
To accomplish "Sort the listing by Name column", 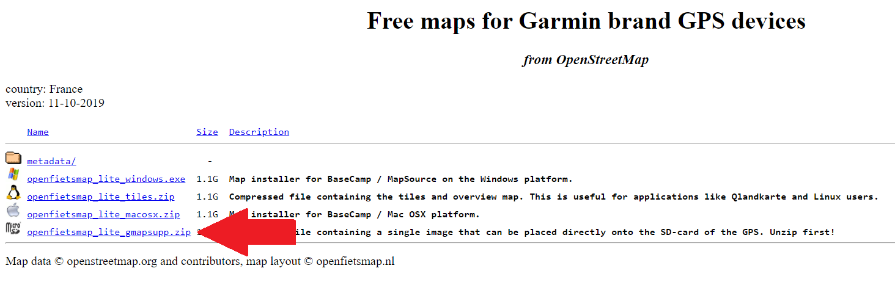I will pos(38,132).
